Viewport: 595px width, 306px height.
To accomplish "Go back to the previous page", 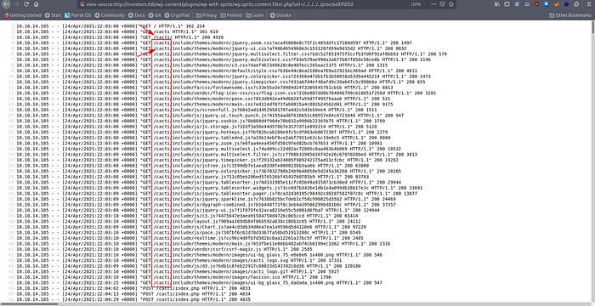I will coord(7,4).
